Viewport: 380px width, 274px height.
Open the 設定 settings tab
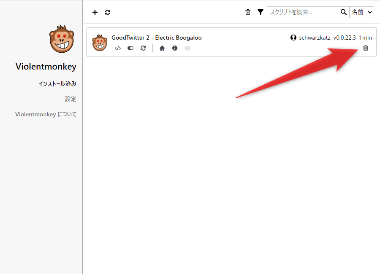71,99
